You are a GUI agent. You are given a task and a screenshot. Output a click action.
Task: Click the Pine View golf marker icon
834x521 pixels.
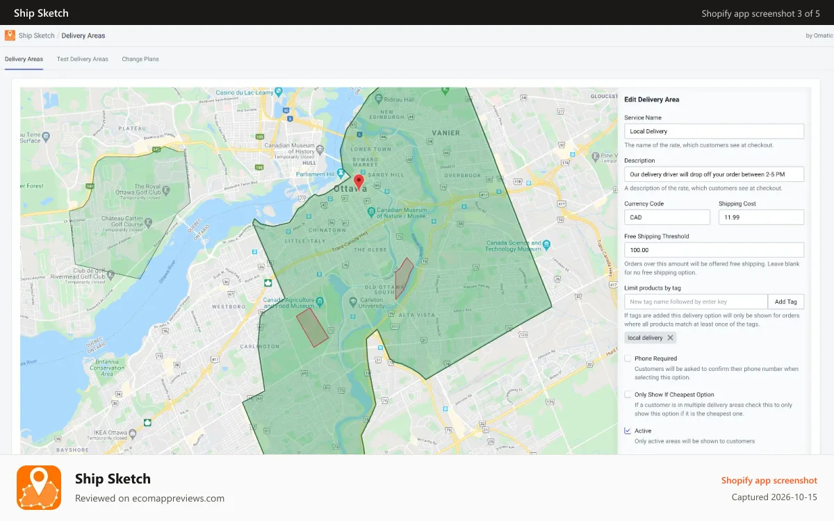pos(596,156)
